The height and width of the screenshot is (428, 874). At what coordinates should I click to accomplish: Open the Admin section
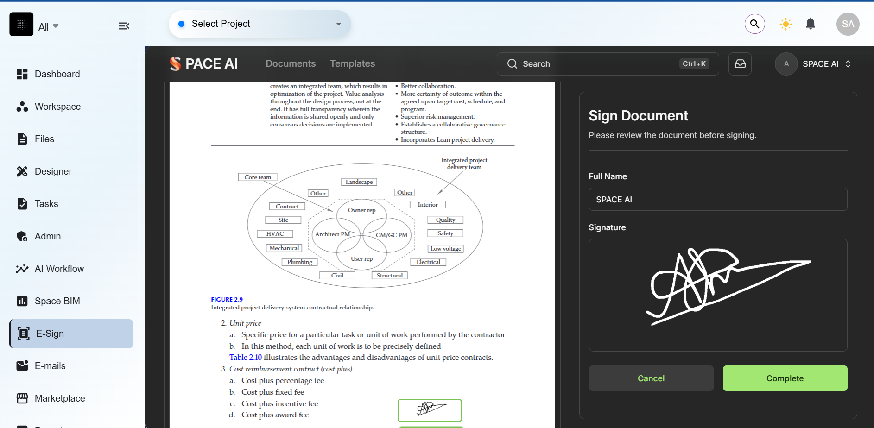(48, 236)
